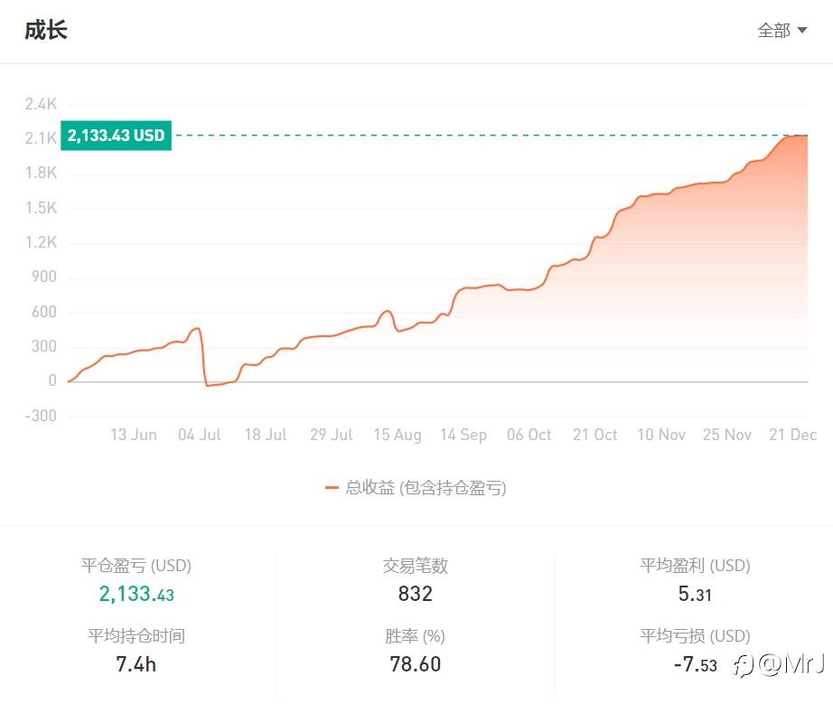The image size is (833, 704).
Task: Click the 成长 section title
Action: point(46,30)
